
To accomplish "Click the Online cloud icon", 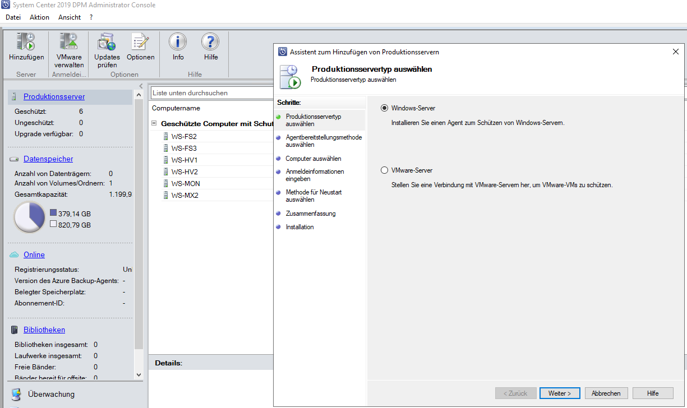I will (x=14, y=255).
